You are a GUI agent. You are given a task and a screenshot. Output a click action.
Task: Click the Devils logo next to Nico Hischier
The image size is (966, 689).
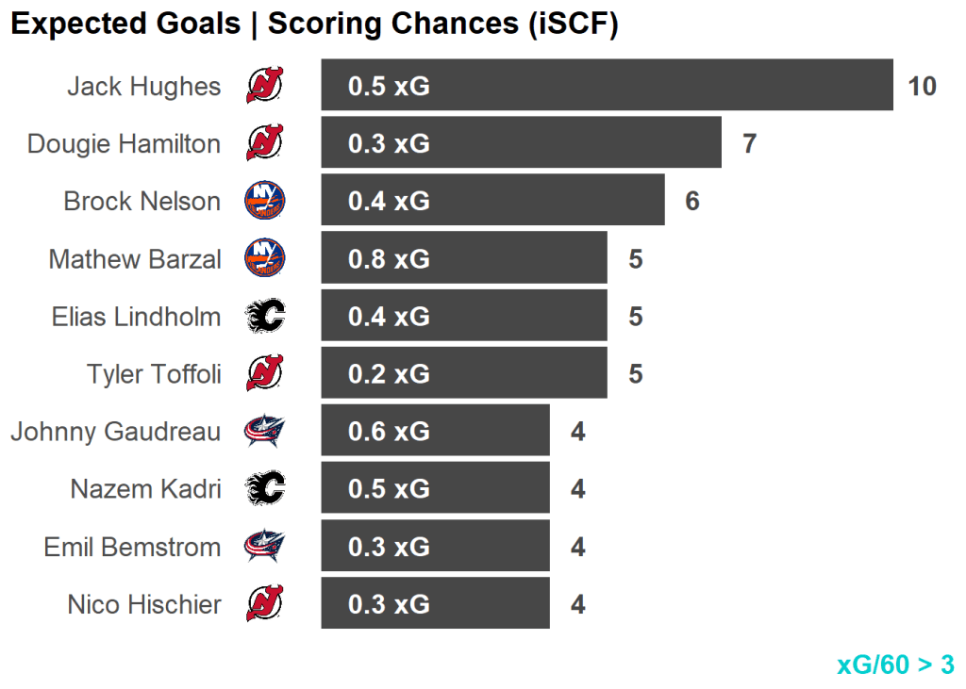[x=265, y=603]
